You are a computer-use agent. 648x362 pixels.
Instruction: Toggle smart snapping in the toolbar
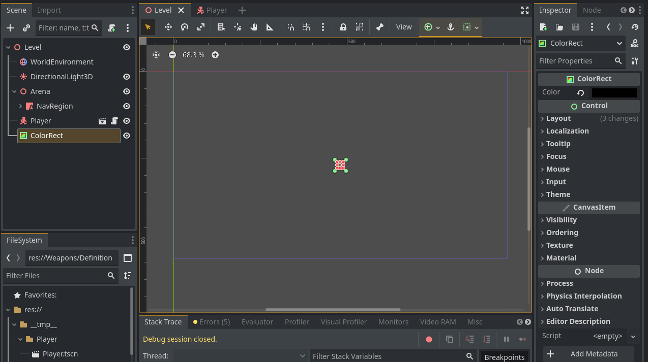tap(290, 27)
